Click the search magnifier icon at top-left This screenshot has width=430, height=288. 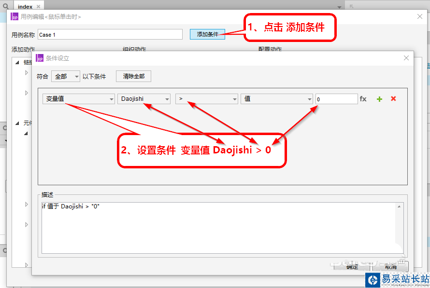point(6,6)
